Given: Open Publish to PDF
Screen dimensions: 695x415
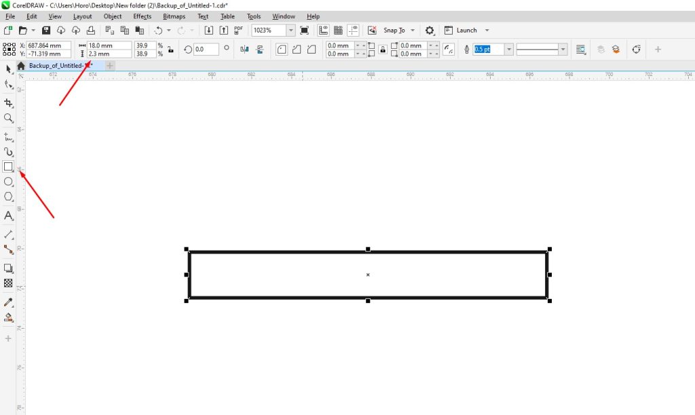Looking at the screenshot, I should point(238,29).
